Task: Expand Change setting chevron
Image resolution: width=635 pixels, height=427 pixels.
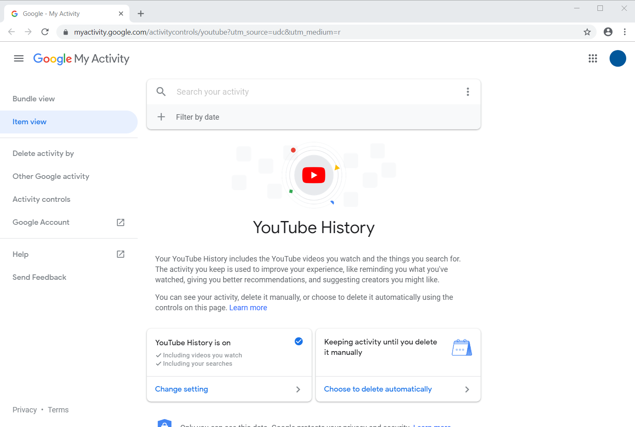Action: pyautogui.click(x=298, y=389)
